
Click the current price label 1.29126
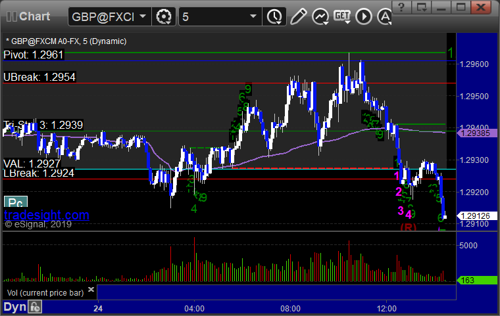click(477, 216)
